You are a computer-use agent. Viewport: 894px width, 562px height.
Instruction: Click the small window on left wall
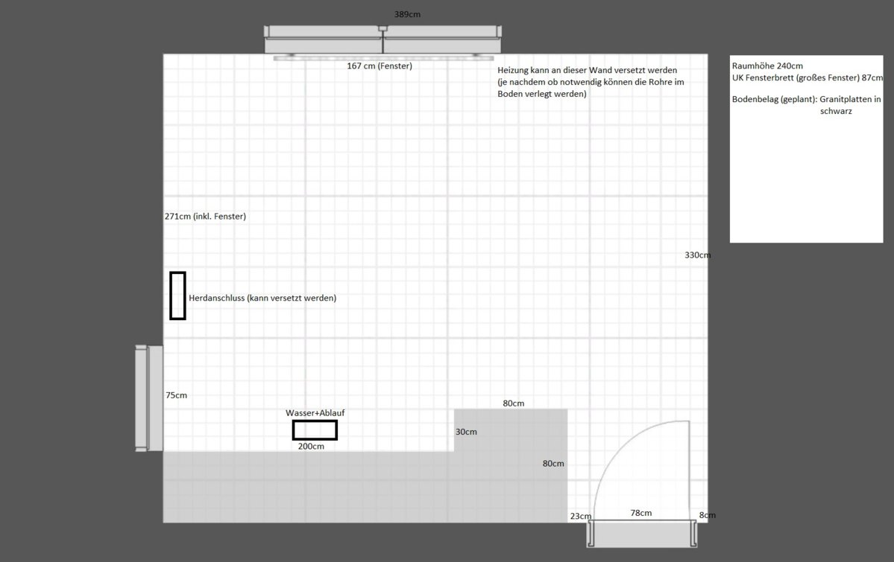click(x=149, y=398)
